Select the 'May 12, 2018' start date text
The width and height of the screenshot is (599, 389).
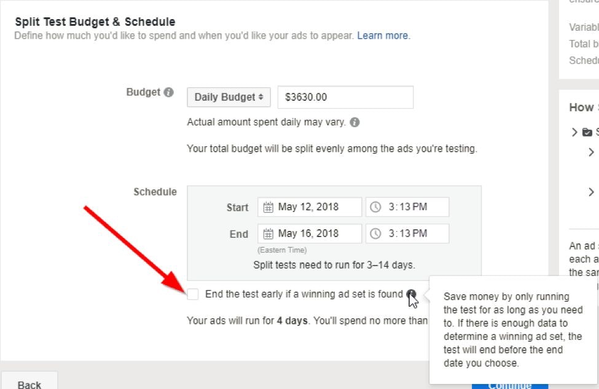coord(308,207)
